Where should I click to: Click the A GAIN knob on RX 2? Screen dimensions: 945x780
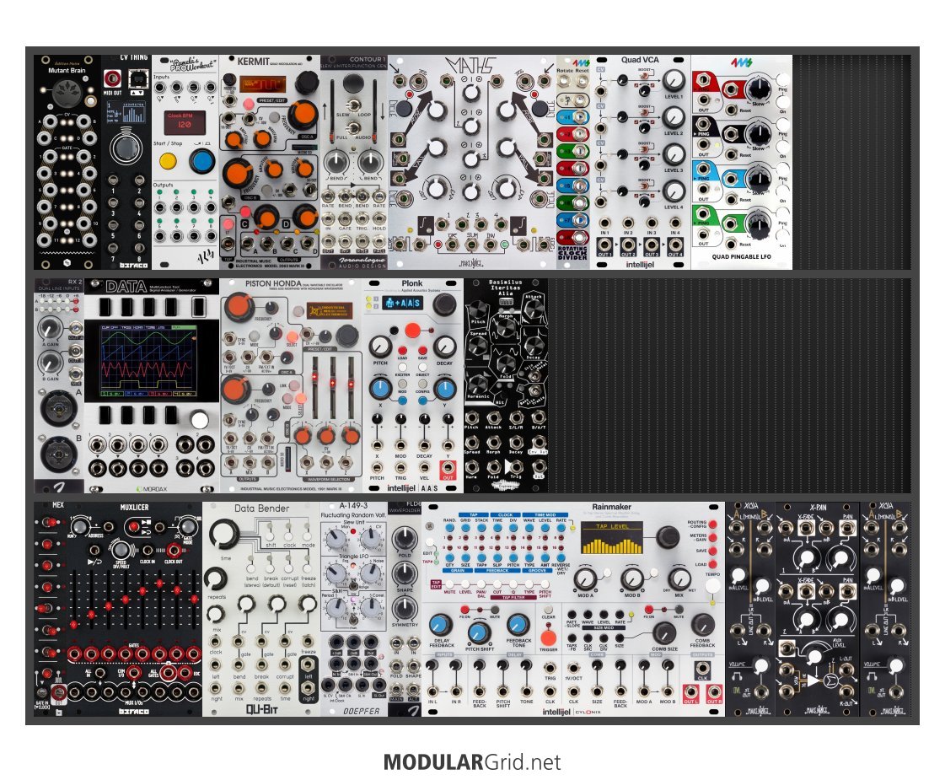(x=50, y=330)
